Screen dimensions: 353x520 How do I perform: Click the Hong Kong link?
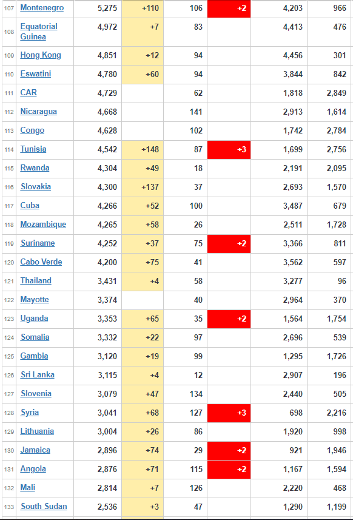tap(41, 55)
